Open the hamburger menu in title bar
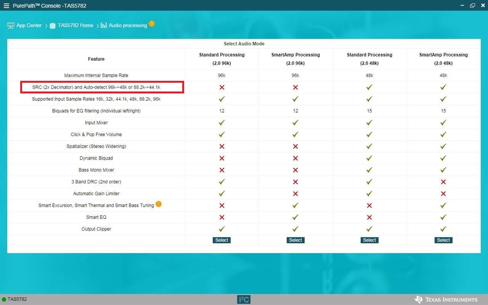This screenshot has height=305, width=488. click(x=6, y=6)
